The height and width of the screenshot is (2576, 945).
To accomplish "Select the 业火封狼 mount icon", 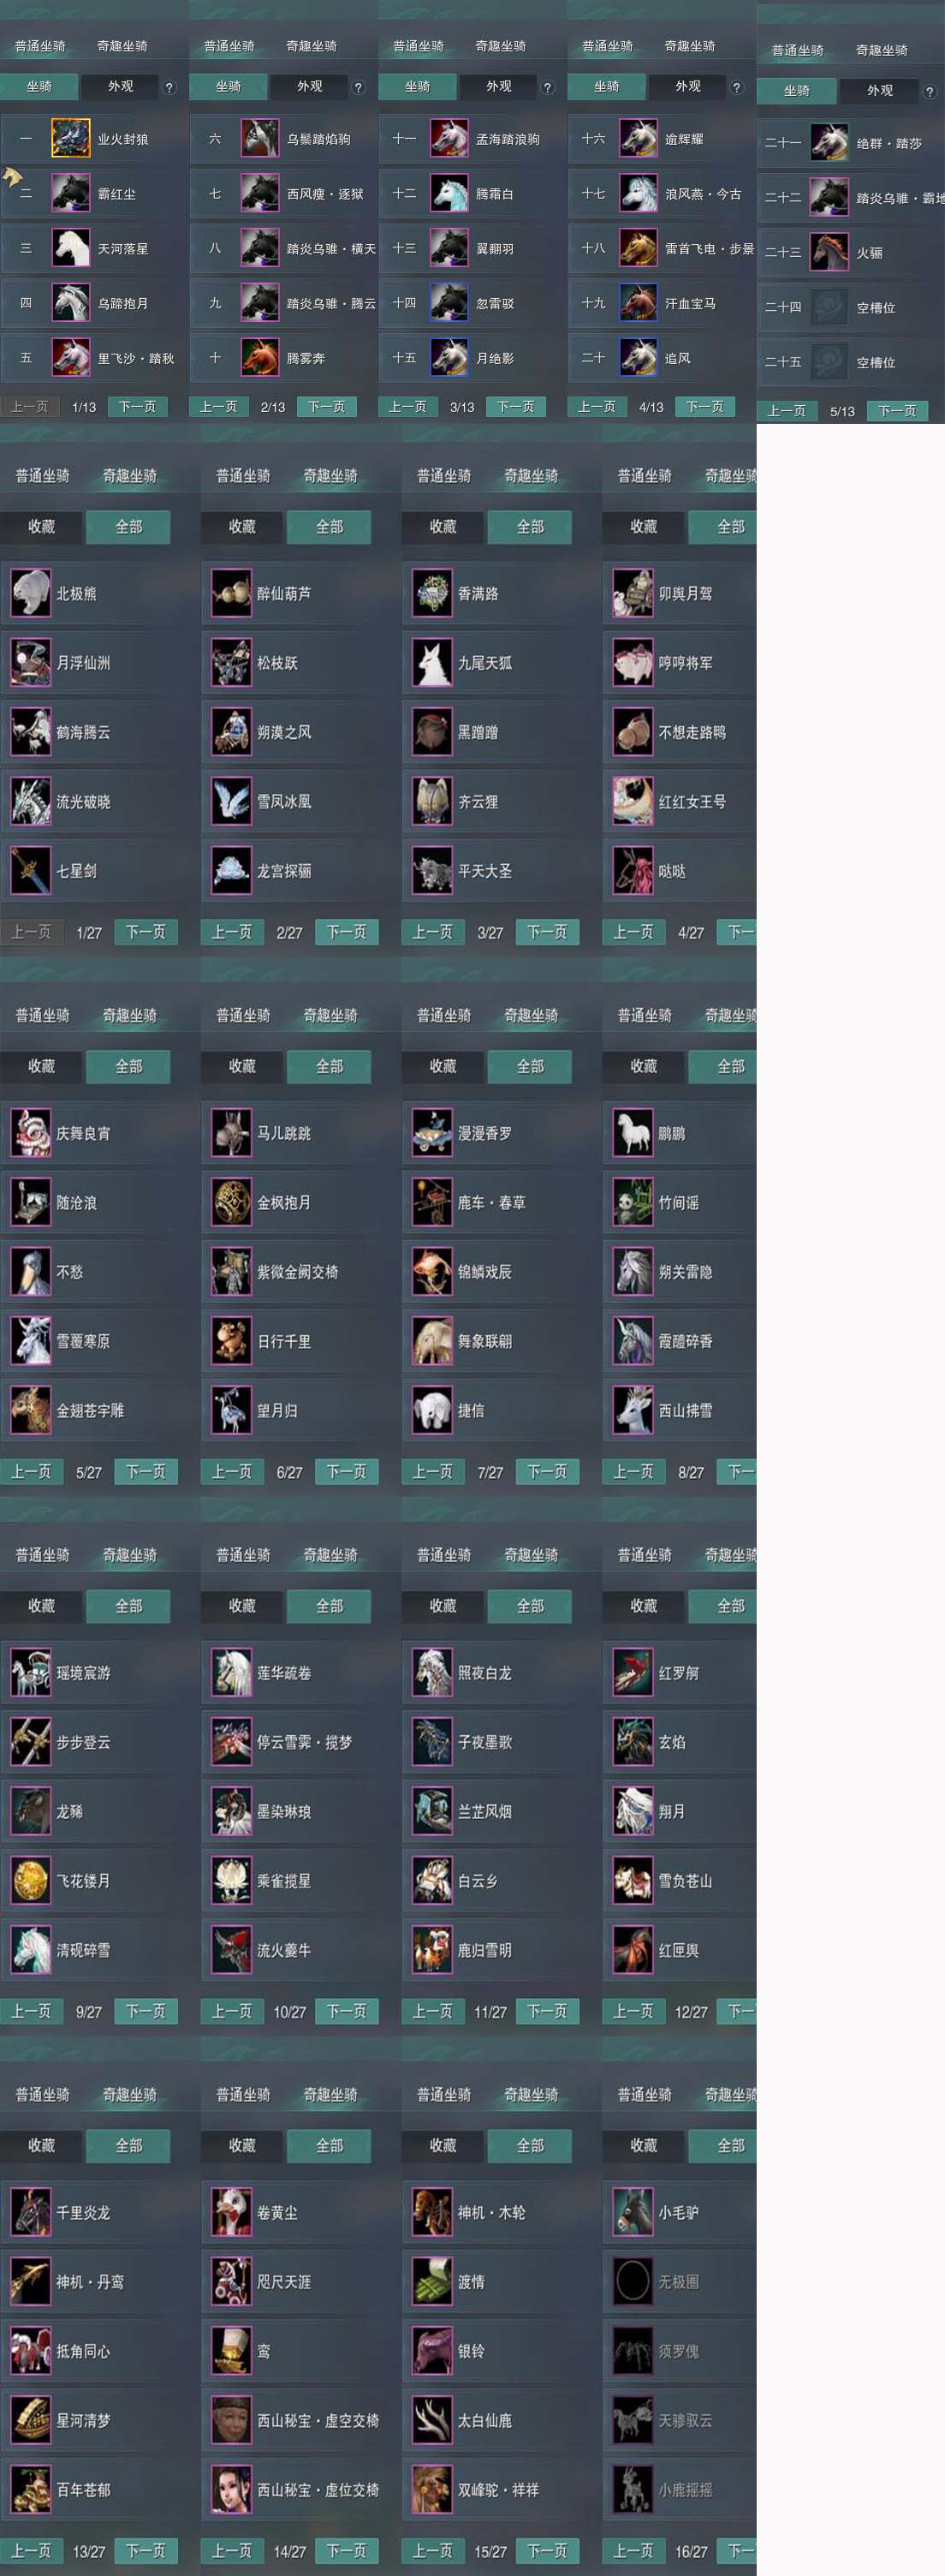I will pyautogui.click(x=70, y=139).
